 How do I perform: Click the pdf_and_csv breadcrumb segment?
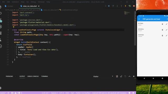(x=34, y=10)
